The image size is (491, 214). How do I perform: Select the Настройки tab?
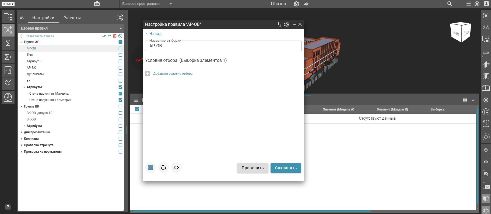click(x=43, y=18)
